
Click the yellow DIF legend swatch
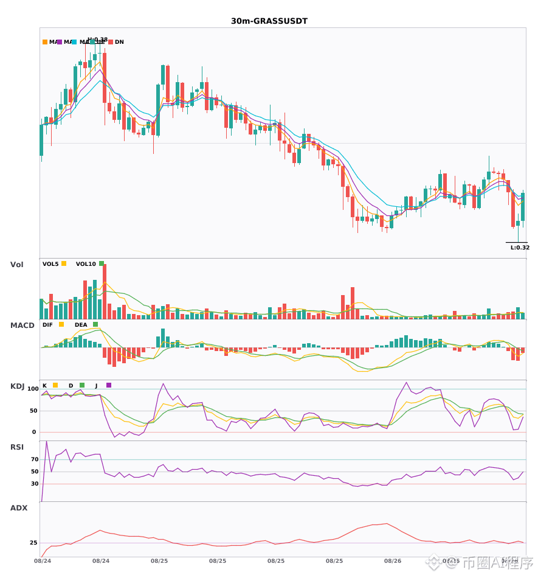click(x=61, y=324)
